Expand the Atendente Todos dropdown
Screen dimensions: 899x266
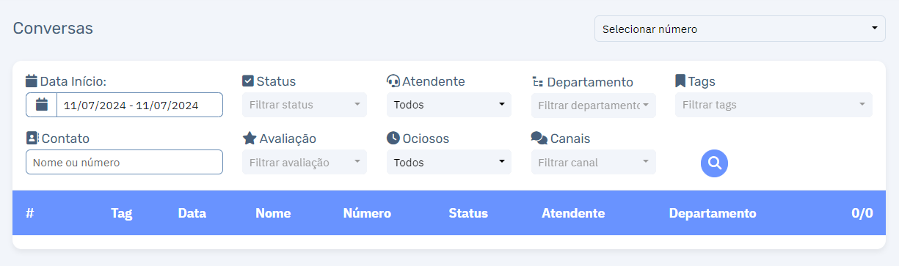tap(449, 105)
